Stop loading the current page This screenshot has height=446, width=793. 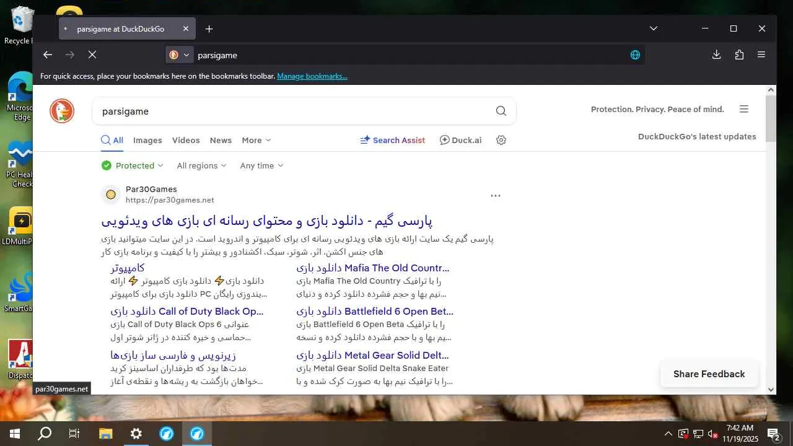point(92,55)
